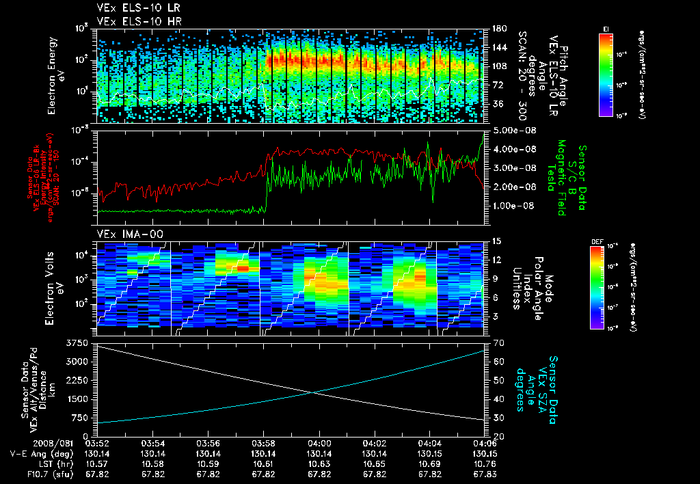Viewport: 700px width, 484px height.
Task: Click the 70 degrees SZA tick label
Action: tap(498, 343)
